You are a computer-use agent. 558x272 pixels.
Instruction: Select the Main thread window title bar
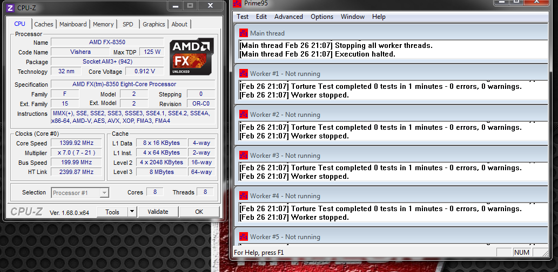click(391, 33)
